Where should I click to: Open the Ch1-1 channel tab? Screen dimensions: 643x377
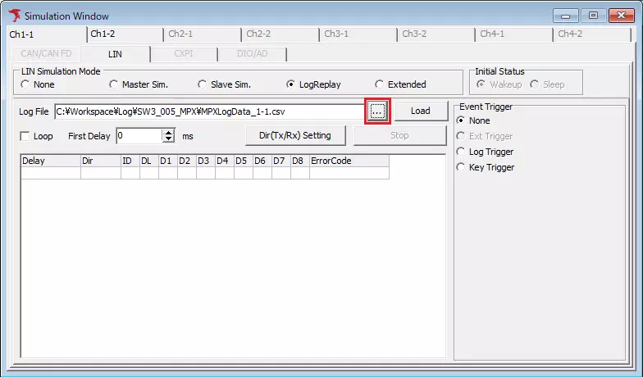(22, 34)
